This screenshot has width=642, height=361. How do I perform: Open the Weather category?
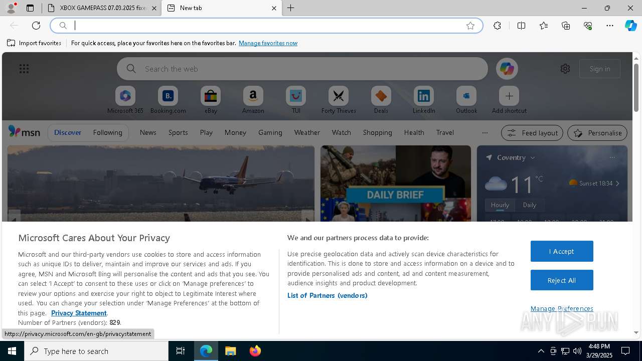[x=307, y=132]
